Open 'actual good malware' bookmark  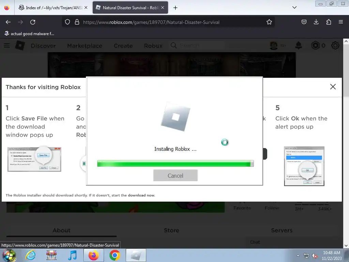[x=29, y=34]
